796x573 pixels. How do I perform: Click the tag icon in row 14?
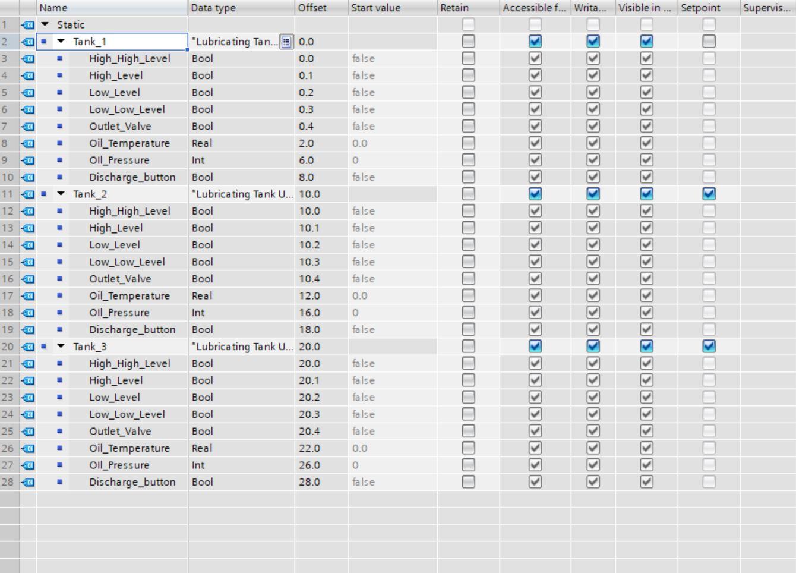pyautogui.click(x=28, y=245)
